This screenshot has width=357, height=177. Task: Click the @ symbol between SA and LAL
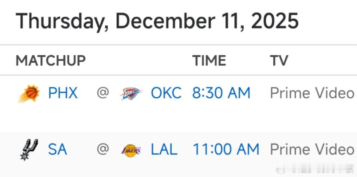pyautogui.click(x=103, y=149)
